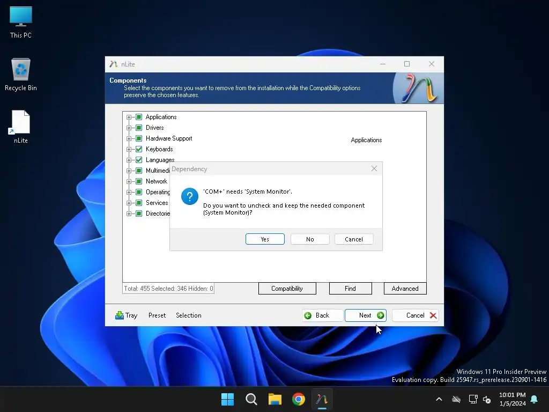Close the Dependency dialog with X
This screenshot has height=412, width=549.
coord(374,168)
